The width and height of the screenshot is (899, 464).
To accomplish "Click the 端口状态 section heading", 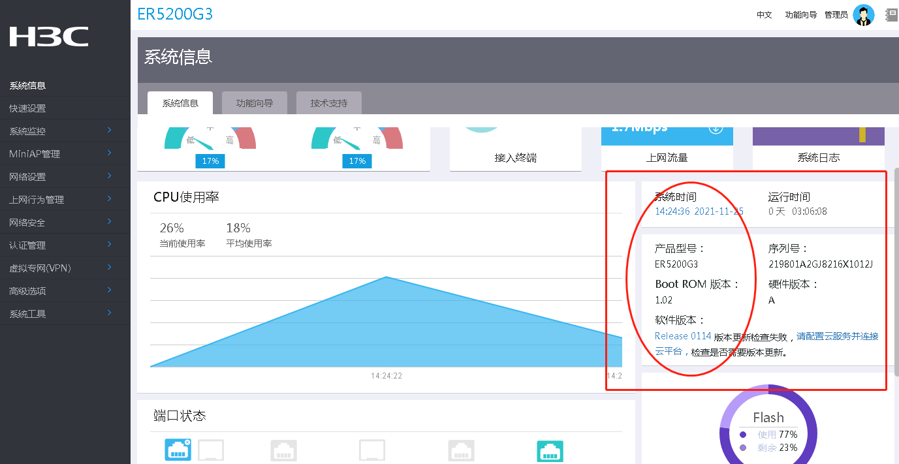I will [x=180, y=416].
